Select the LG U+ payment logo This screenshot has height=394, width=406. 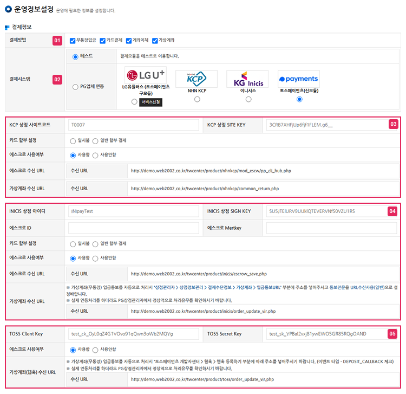[x=146, y=75]
